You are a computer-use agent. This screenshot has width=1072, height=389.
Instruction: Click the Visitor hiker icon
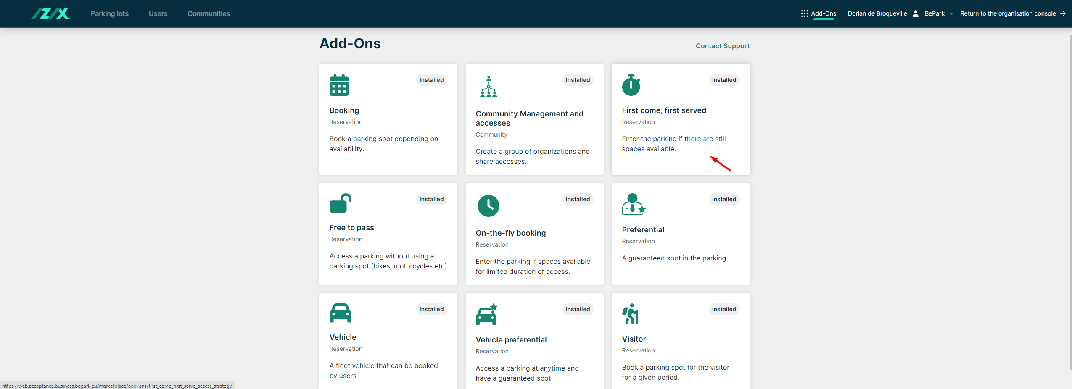pos(630,314)
